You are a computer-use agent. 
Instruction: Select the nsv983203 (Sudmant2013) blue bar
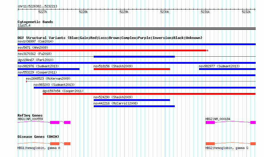tap(145, 88)
